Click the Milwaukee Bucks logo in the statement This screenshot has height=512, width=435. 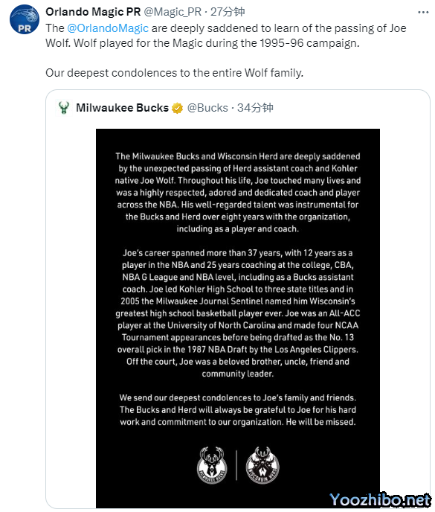[212, 465]
